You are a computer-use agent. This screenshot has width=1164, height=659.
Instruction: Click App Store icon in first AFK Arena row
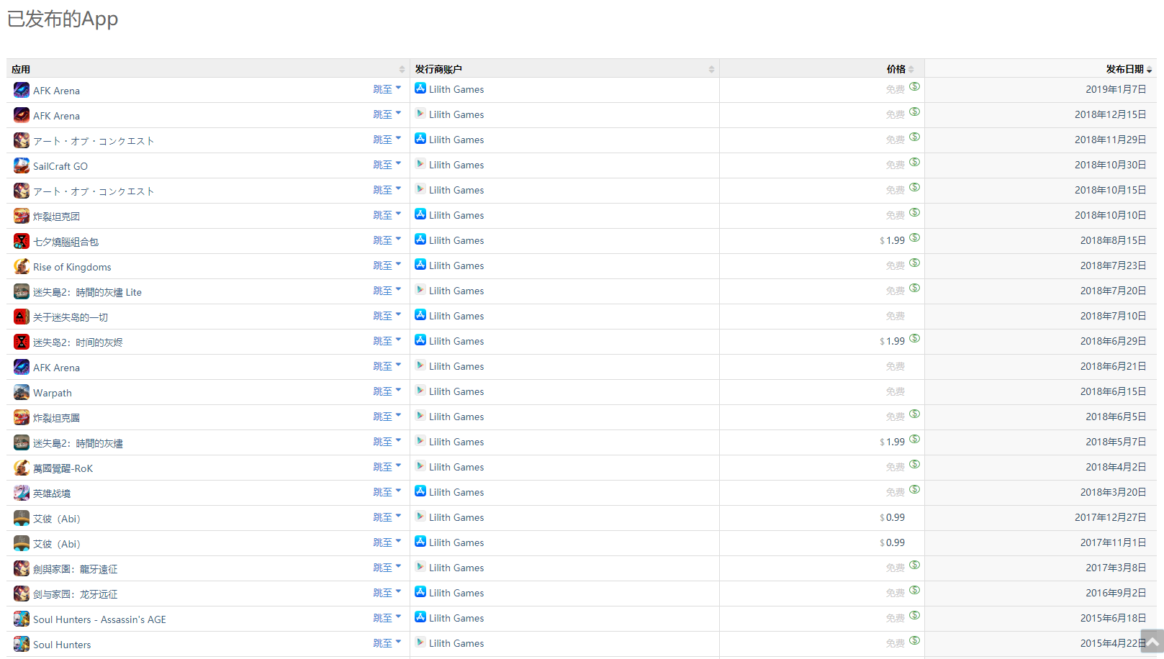coord(420,88)
